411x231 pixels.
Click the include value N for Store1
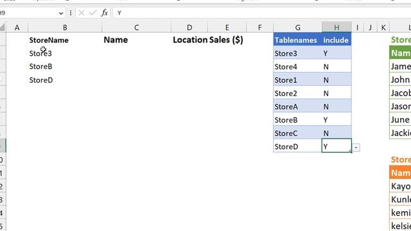pos(337,80)
